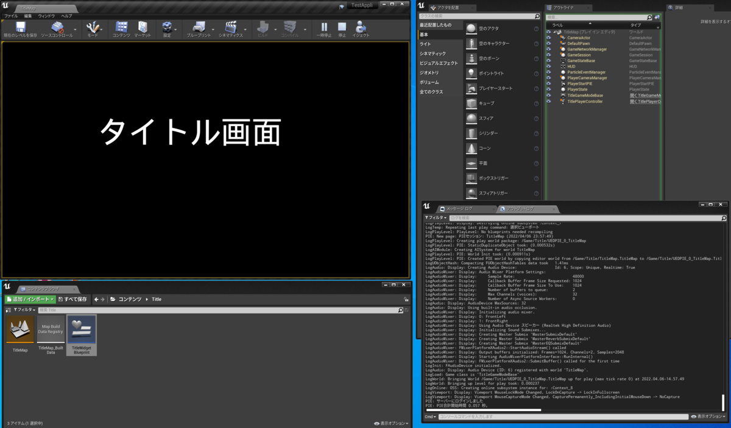Image resolution: width=731 pixels, height=428 pixels.
Task: Click the イジェクト eject icon
Action: point(361,29)
